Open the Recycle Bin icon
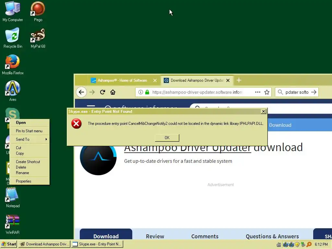This screenshot has width=332, height=249. coord(13,38)
